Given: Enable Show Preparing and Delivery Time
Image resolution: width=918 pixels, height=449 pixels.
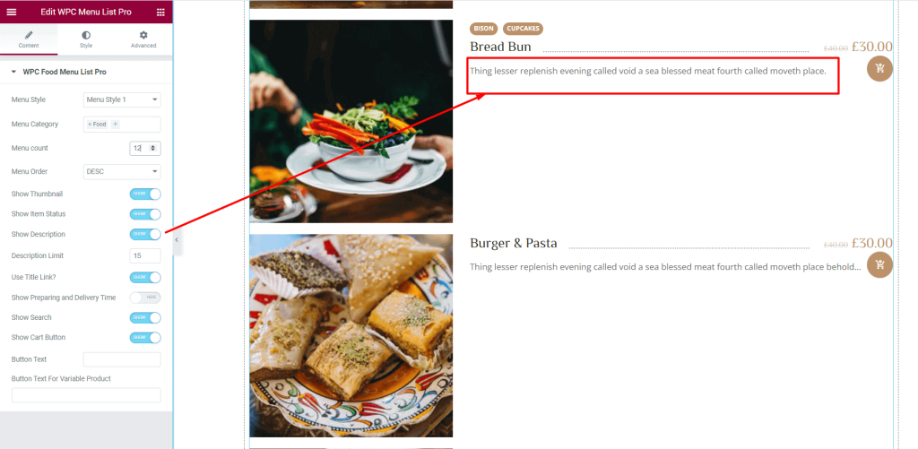Looking at the screenshot, I should [x=145, y=298].
